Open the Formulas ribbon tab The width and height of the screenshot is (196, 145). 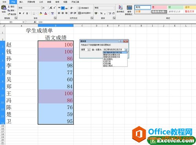click(41, 2)
